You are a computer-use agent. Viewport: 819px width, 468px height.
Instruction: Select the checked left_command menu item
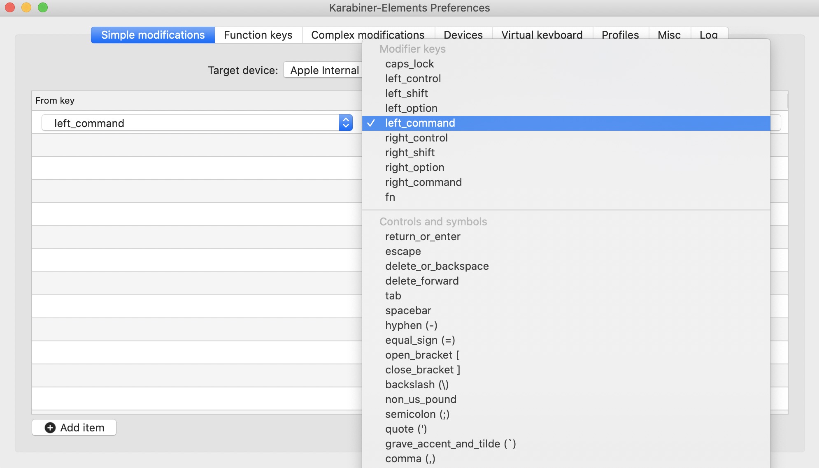click(x=420, y=123)
